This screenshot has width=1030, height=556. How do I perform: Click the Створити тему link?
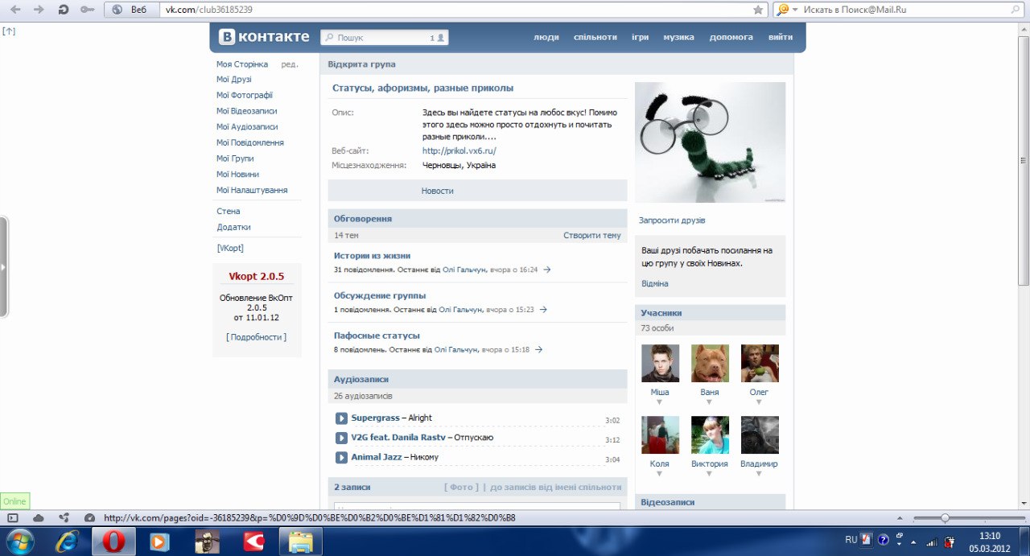click(591, 236)
